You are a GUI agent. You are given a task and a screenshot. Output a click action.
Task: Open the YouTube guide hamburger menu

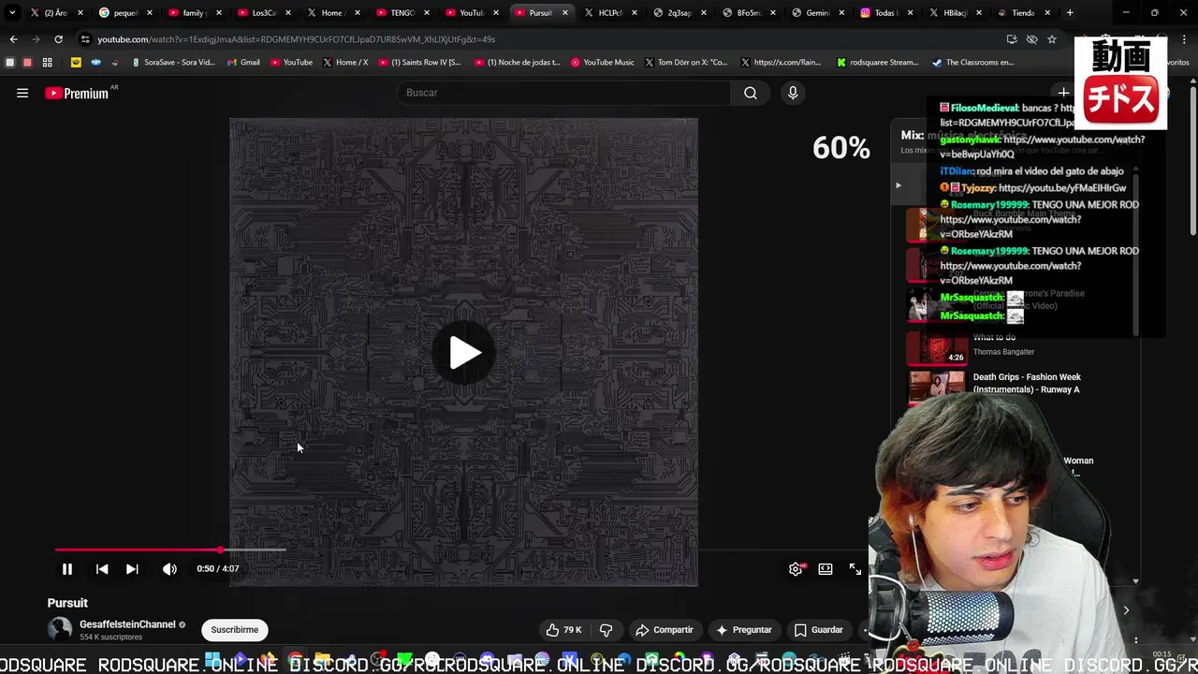22,93
